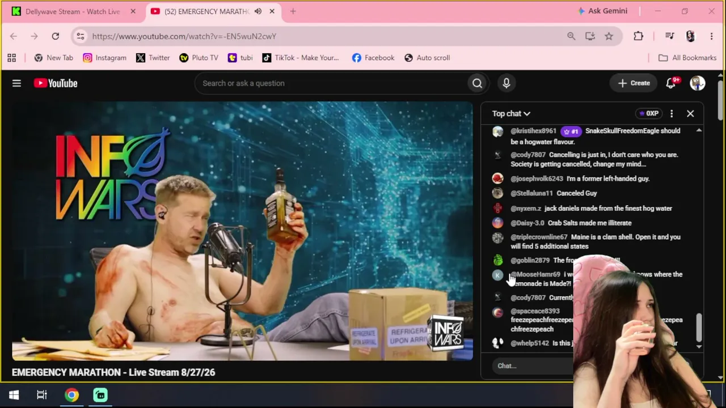
Task: Click the YouTube URL in address bar
Action: pos(184,36)
